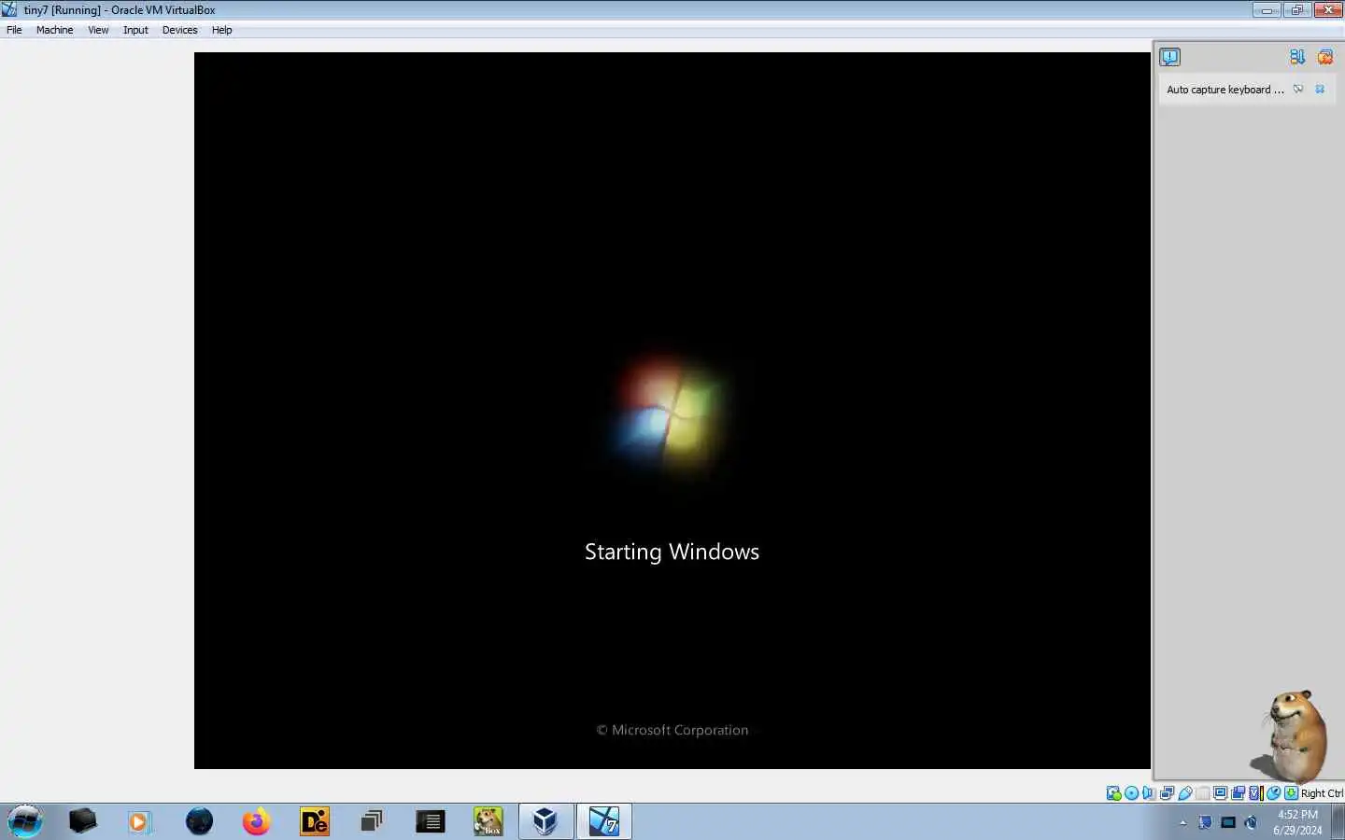Switch to VirtualBox Manager taskbar button
The width and height of the screenshot is (1345, 840).
[x=545, y=821]
